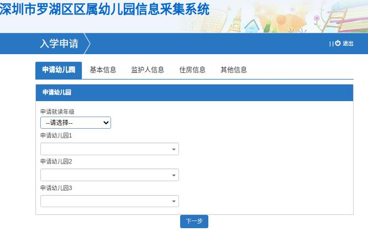Click the 申请幼儿园2 field label
This screenshot has width=368, height=237.
tap(56, 162)
